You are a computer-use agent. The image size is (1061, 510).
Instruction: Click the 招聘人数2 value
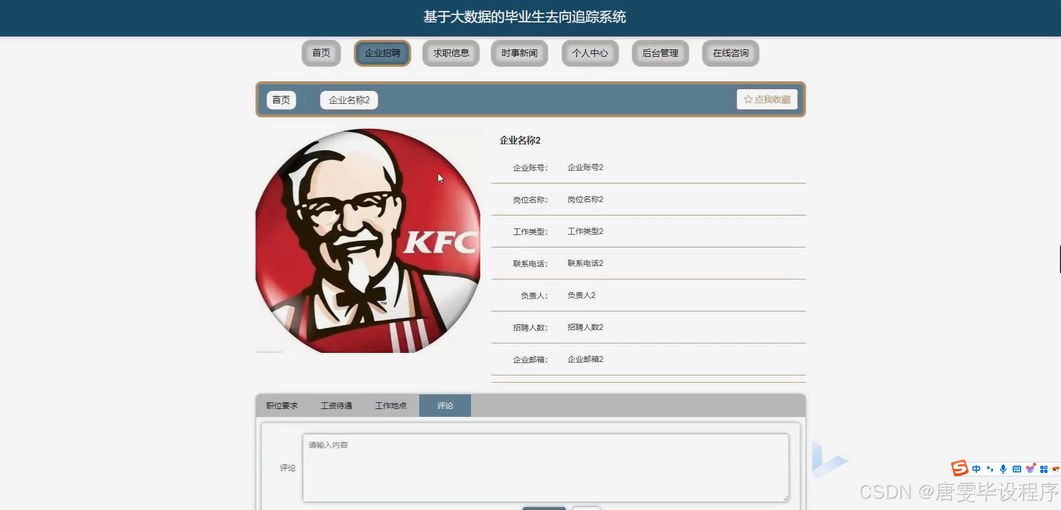[585, 327]
